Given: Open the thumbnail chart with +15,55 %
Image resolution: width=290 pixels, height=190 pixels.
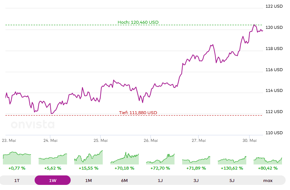Looking at the screenshot, I should 89,157.
